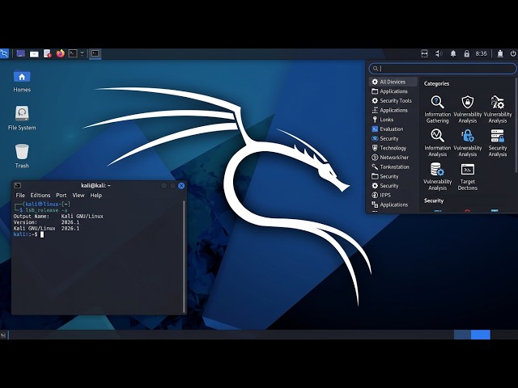Viewport: 518px width, 388px height.
Task: Launch Firefox from the top panel
Action: tap(60, 53)
